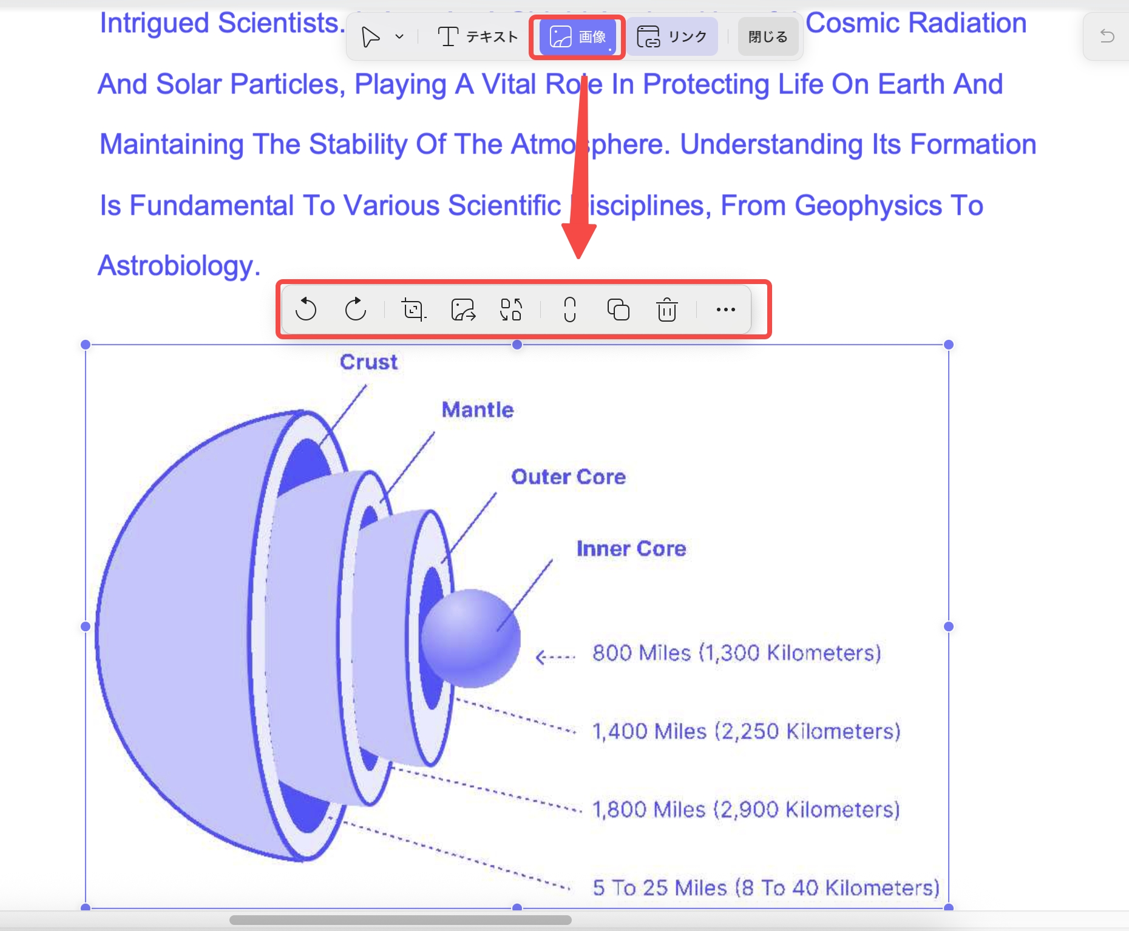Activate 画像 (Image) edit mode
1129x931 pixels.
coord(577,37)
